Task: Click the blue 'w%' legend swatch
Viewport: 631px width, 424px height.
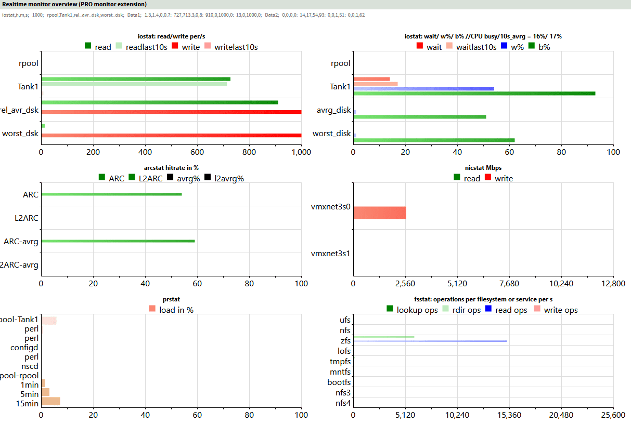Action: coord(504,46)
